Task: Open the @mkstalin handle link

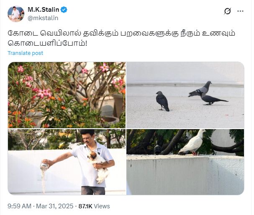Action: tap(43, 18)
